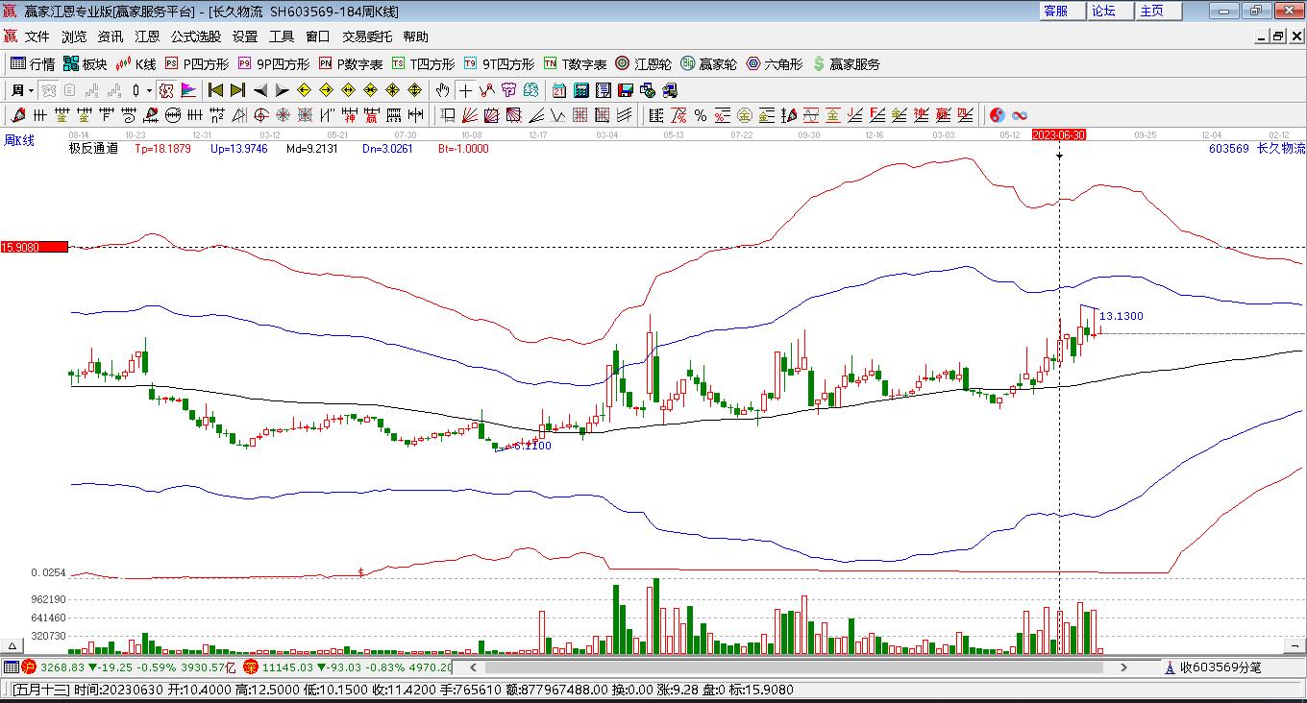The width and height of the screenshot is (1307, 703).
Task: Open the T四方形 tool
Action: point(424,64)
